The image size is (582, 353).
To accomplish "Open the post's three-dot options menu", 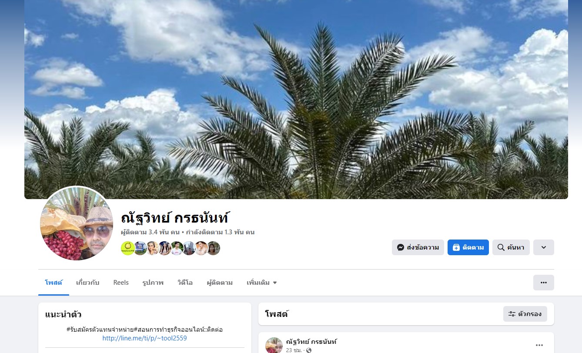I will [x=539, y=345].
